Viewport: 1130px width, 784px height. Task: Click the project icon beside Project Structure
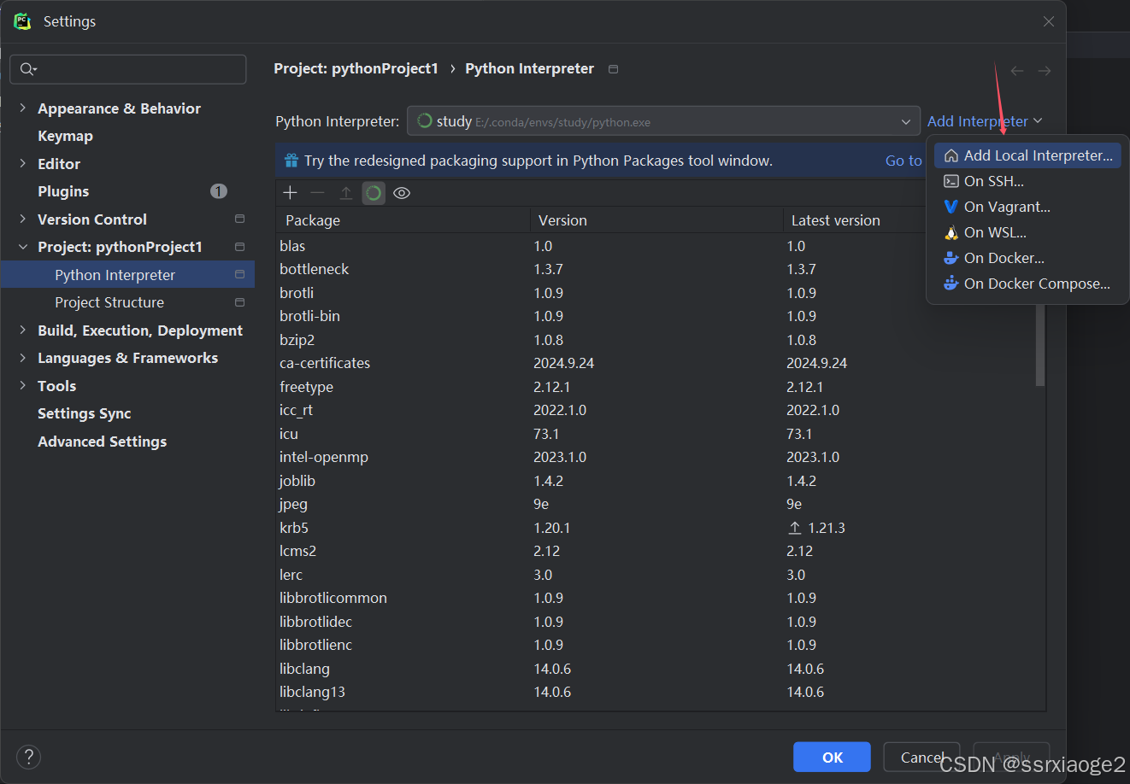click(239, 302)
